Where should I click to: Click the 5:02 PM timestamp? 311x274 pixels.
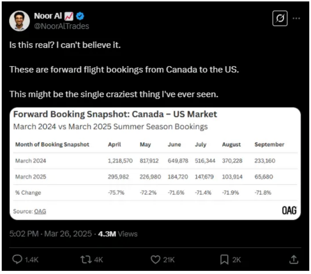coord(24,234)
